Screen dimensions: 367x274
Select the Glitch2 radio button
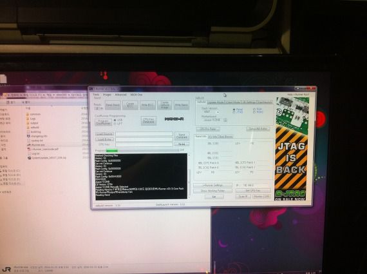[258, 112]
